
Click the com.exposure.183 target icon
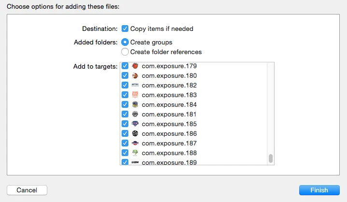coord(135,95)
